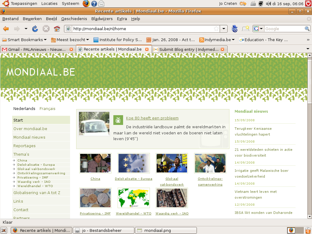312x234 pixels.
Task: Click the China theme thumbnail image
Action: (x=95, y=163)
